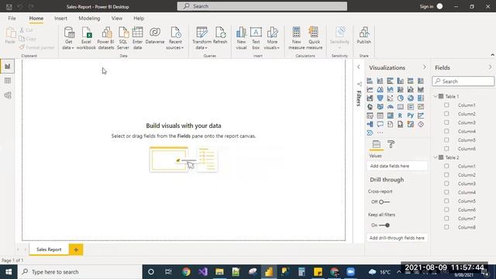Check Column5 under Table 2
The width and height of the screenshot is (496, 279).
(x=446, y=201)
